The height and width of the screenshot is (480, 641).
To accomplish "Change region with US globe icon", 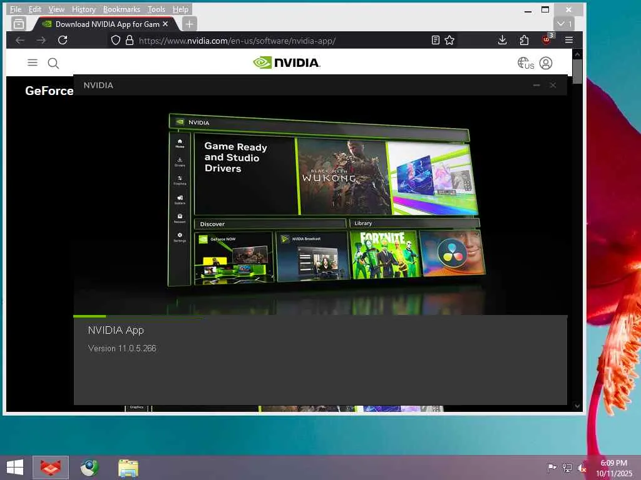I will pyautogui.click(x=526, y=63).
